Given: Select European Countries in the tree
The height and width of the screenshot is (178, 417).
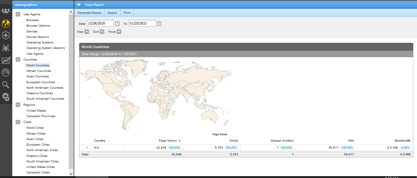Looking at the screenshot, I should pyautogui.click(x=41, y=82).
